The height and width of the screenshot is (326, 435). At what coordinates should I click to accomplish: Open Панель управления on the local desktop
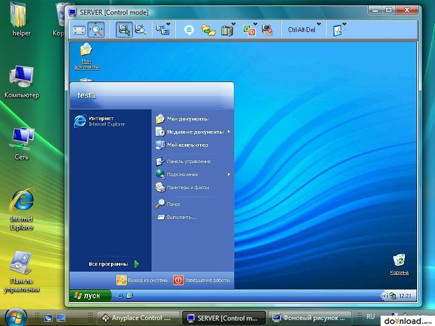22,272
